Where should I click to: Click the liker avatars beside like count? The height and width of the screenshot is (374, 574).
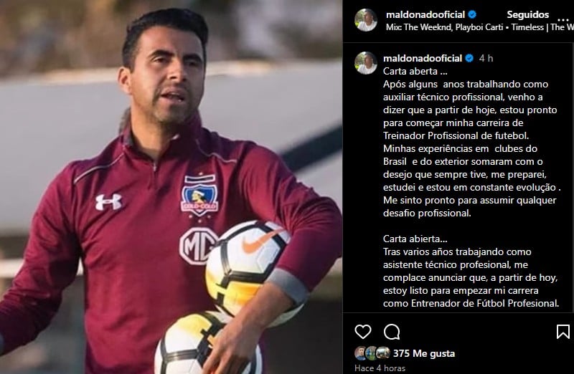pyautogui.click(x=372, y=353)
